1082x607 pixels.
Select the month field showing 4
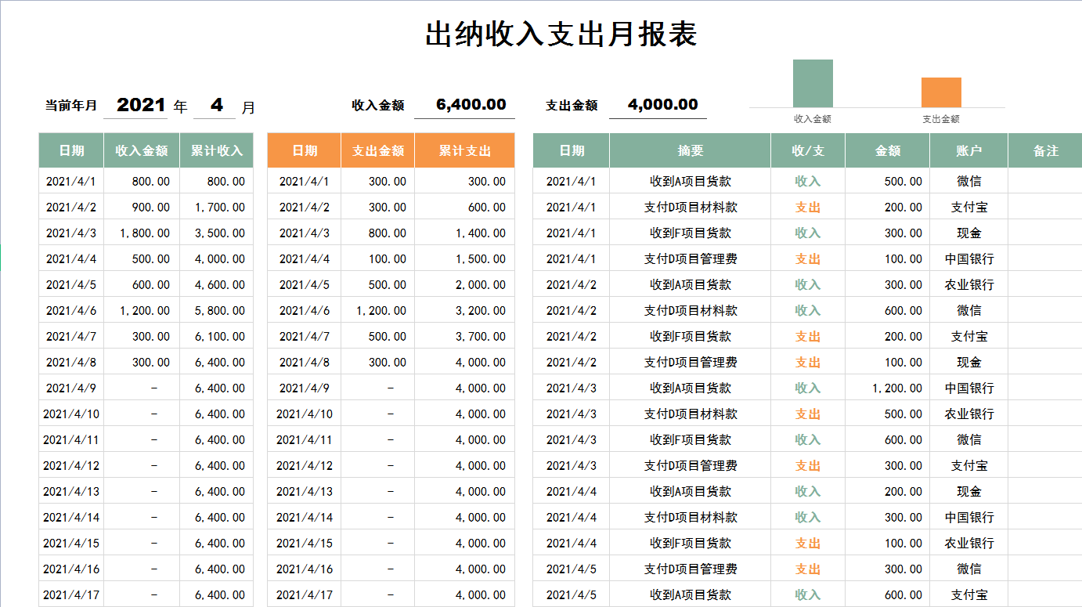[216, 105]
